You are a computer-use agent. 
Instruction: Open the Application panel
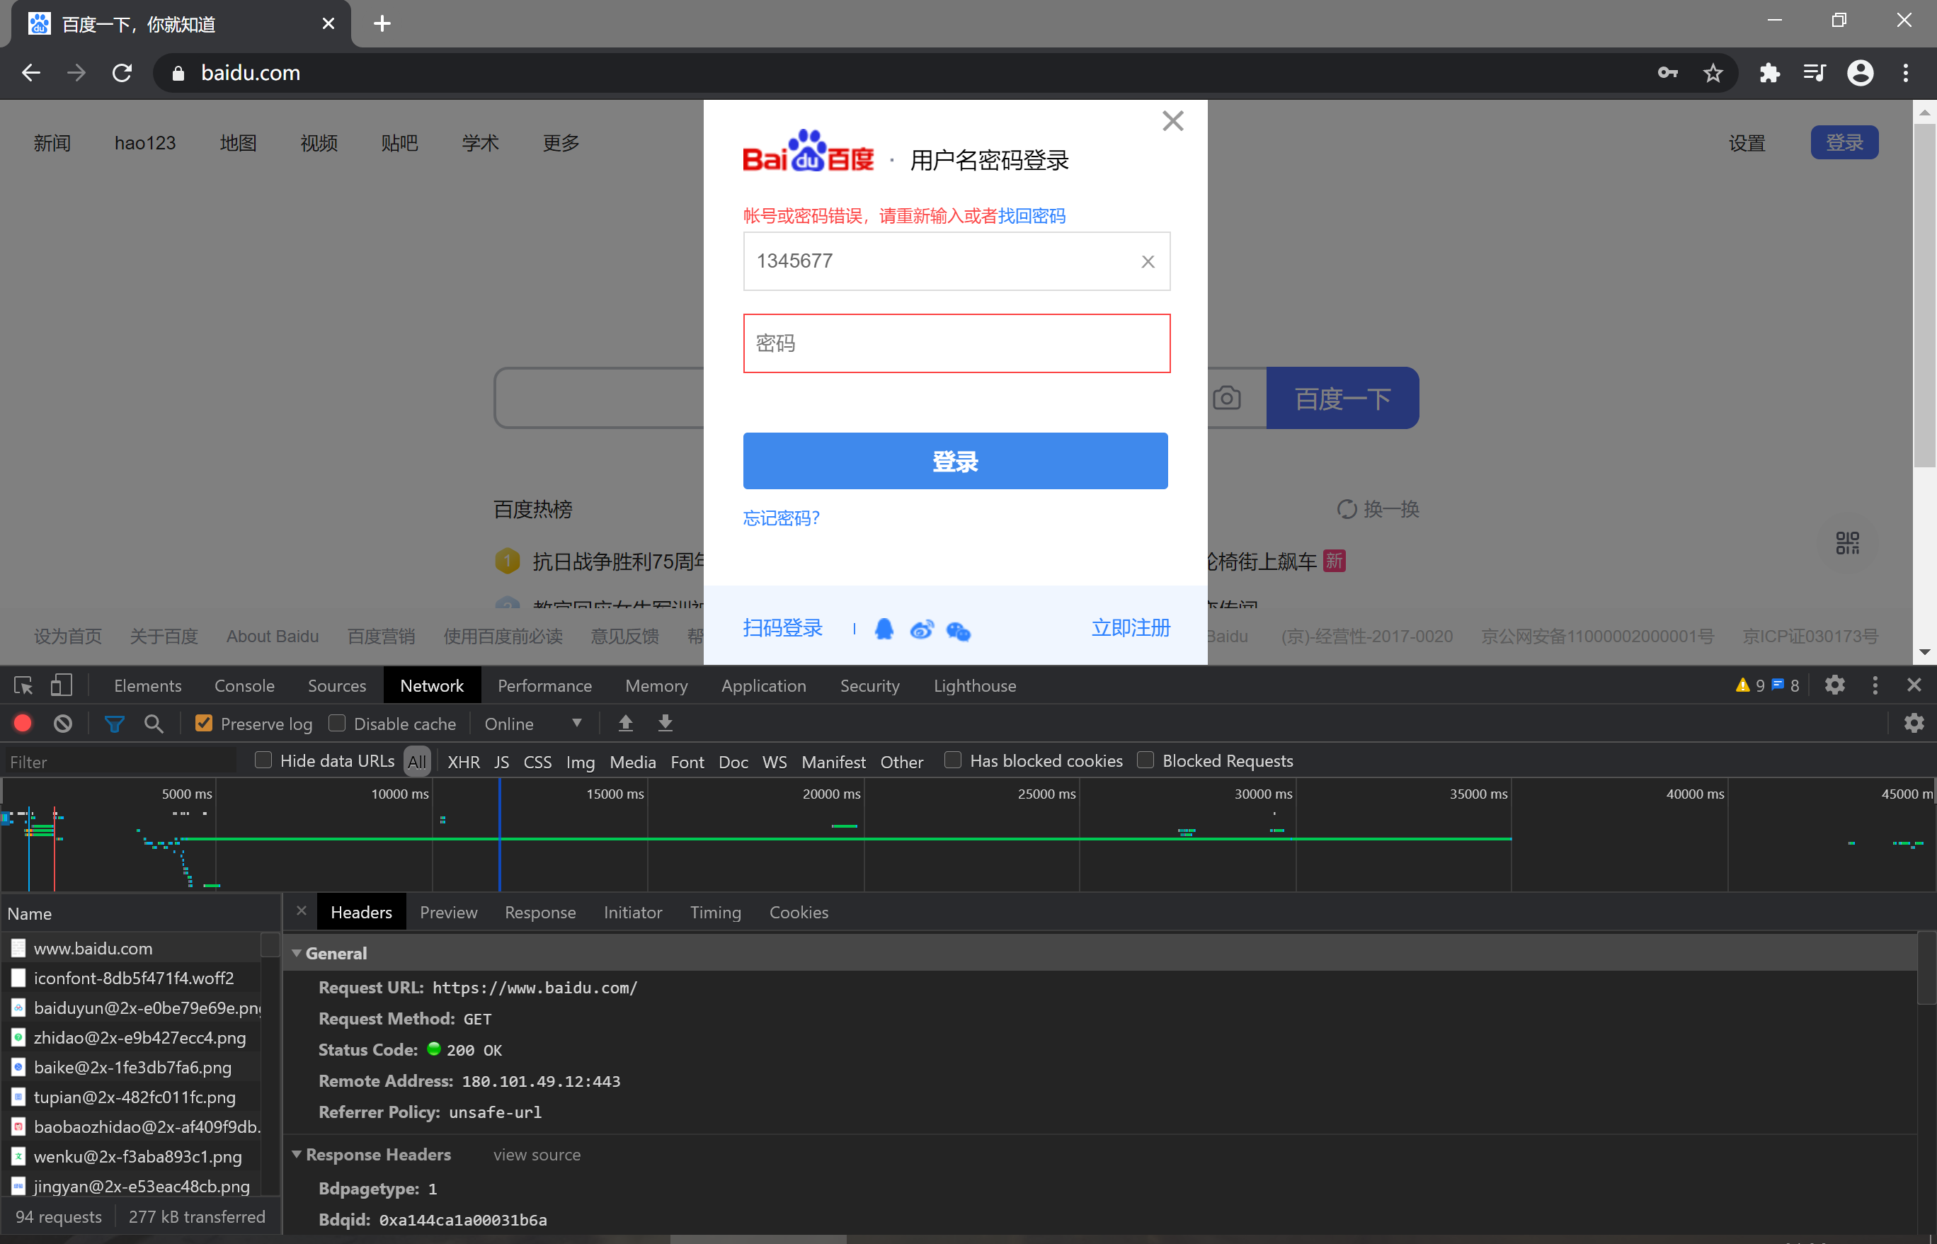tap(763, 686)
